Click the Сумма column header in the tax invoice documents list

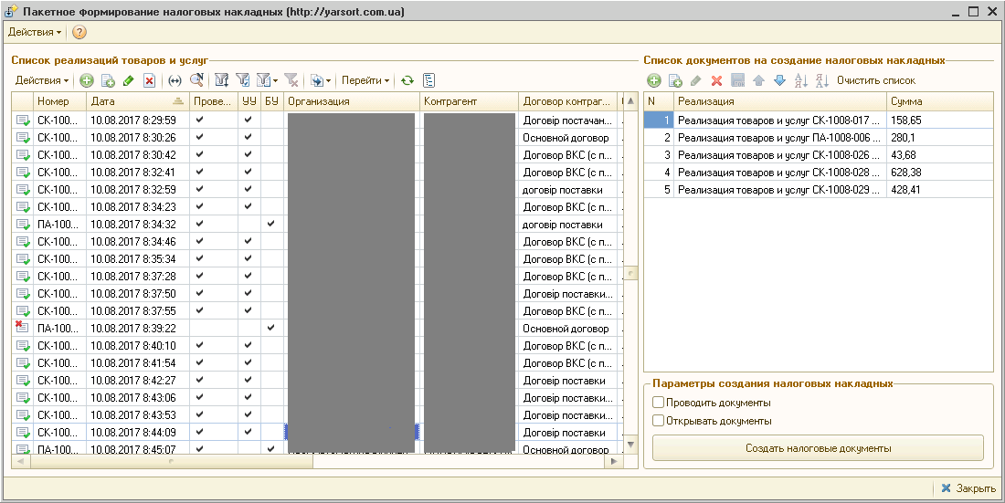pos(939,101)
